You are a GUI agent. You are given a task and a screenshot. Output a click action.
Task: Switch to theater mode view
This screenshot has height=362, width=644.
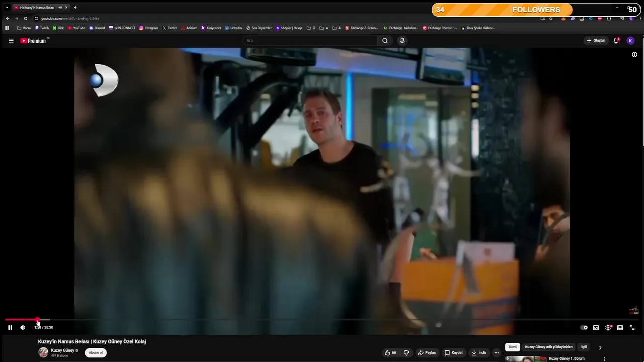pyautogui.click(x=620, y=327)
